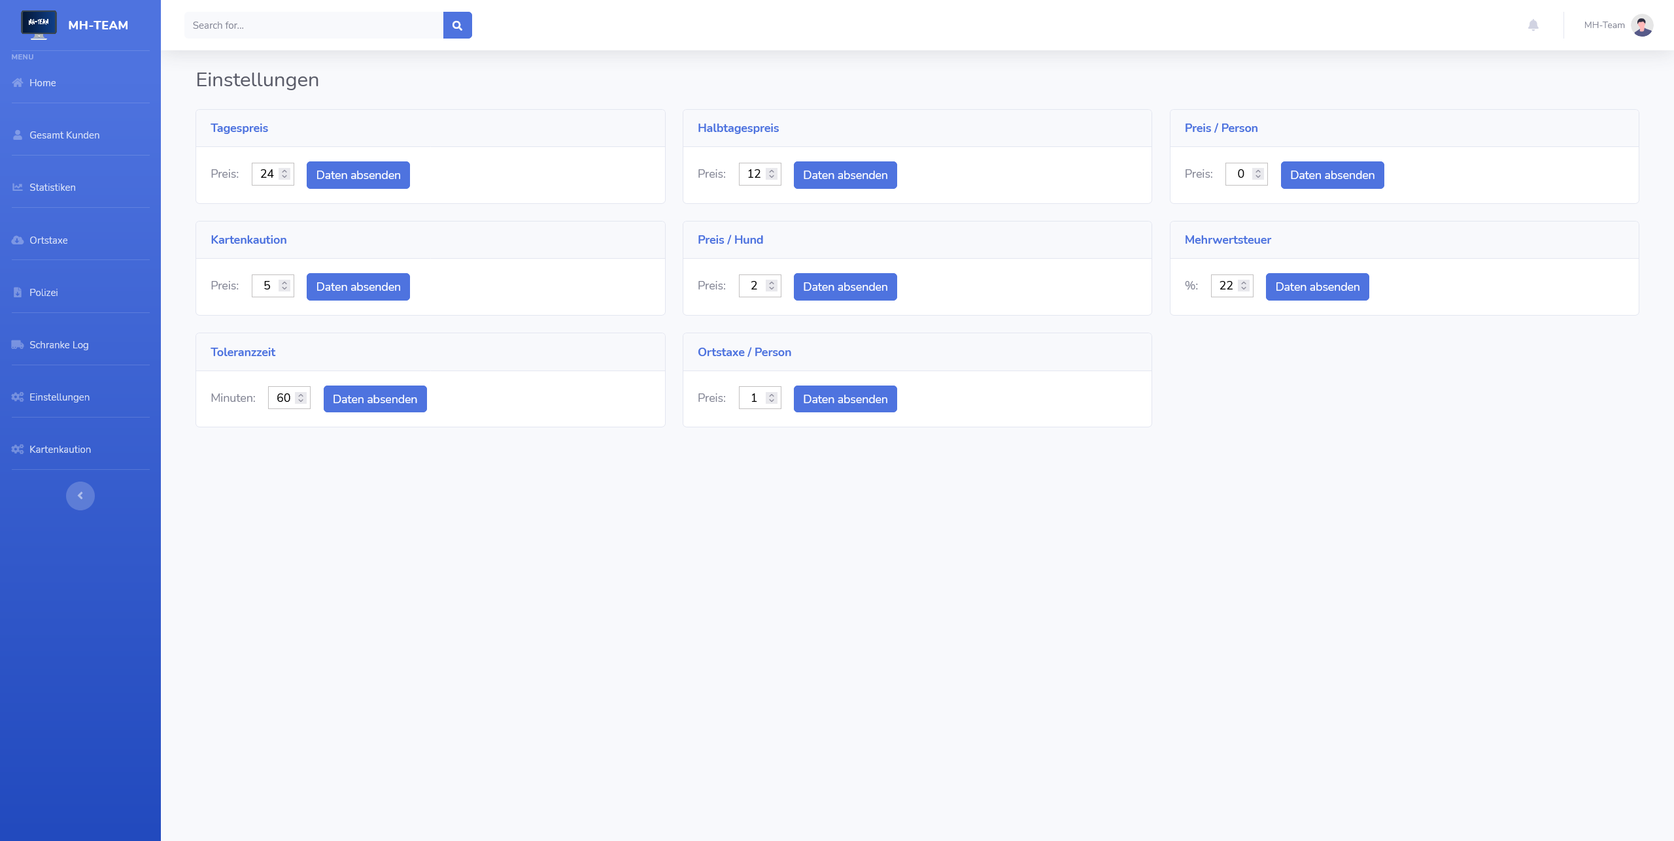The height and width of the screenshot is (841, 1674).
Task: Click the Home house icon in the sidebar
Action: (x=18, y=83)
